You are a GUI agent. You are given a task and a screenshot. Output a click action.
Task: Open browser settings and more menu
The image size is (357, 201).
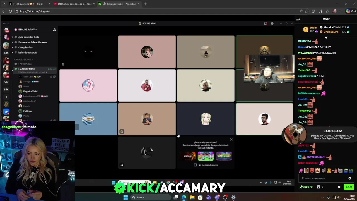click(341, 11)
